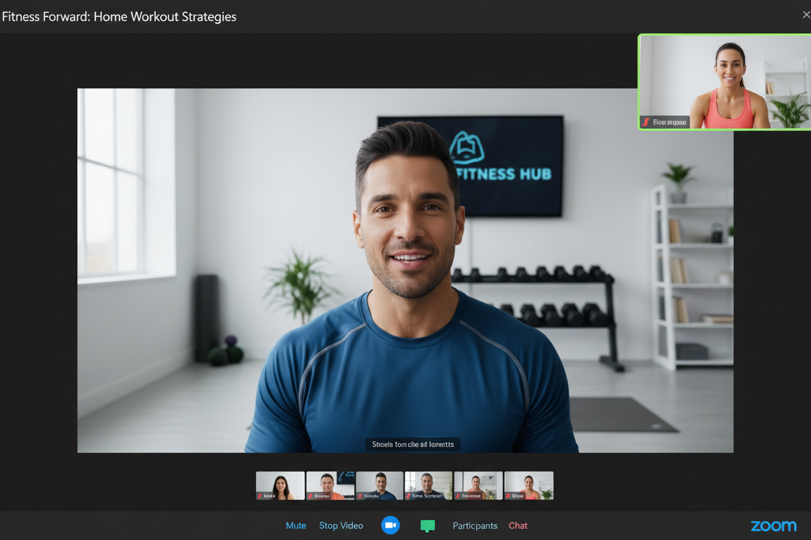Click the Zoom logo in the corner
The width and height of the screenshot is (811, 540).
tap(773, 526)
